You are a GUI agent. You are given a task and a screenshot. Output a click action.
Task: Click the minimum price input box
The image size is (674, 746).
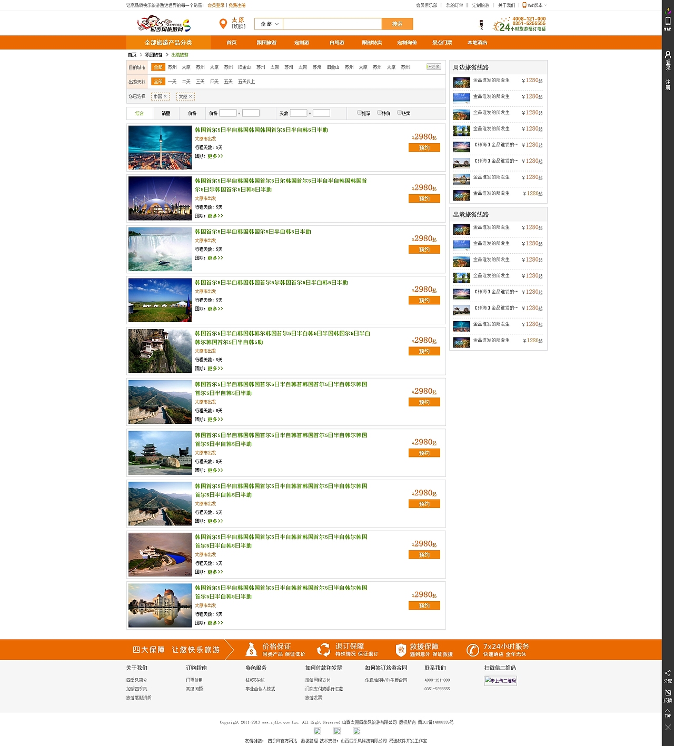(x=228, y=113)
